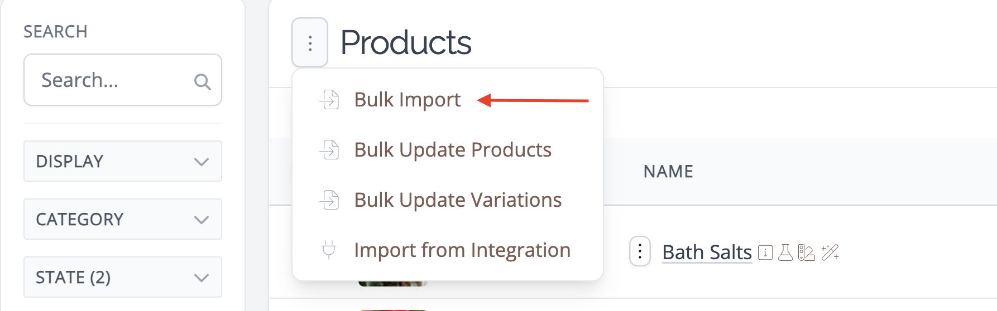Click the magnifier icon in the search box
Viewport: 997px width, 311px height.
coord(202,82)
